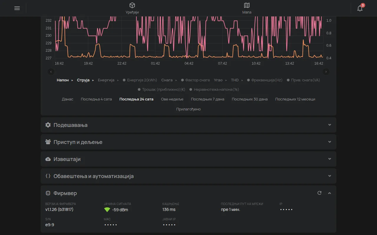Click the Мапа map icon
377x235 pixels.
pos(247,5)
